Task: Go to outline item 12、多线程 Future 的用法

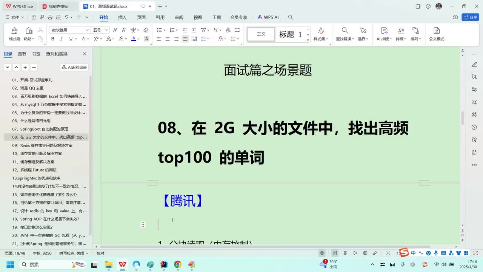Action: (x=34, y=170)
